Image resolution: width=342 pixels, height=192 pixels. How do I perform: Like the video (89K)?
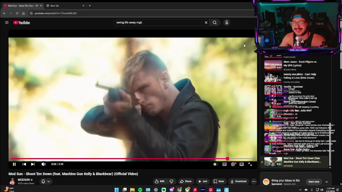[x=160, y=181]
